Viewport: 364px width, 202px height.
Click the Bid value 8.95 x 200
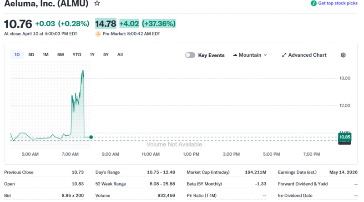click(73, 196)
